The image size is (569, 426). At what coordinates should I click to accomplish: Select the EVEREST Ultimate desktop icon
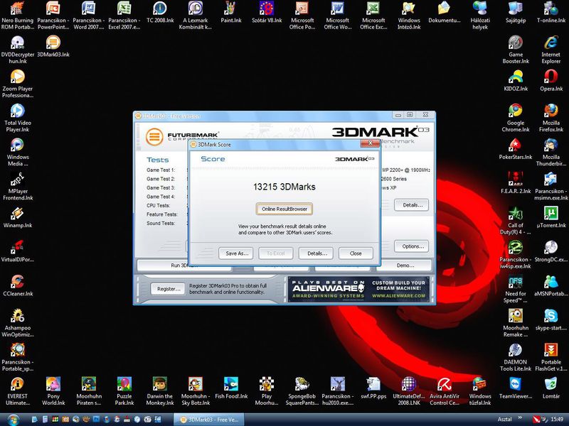17,392
